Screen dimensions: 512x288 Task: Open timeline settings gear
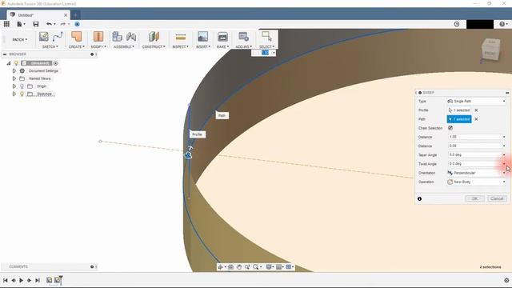(506, 280)
